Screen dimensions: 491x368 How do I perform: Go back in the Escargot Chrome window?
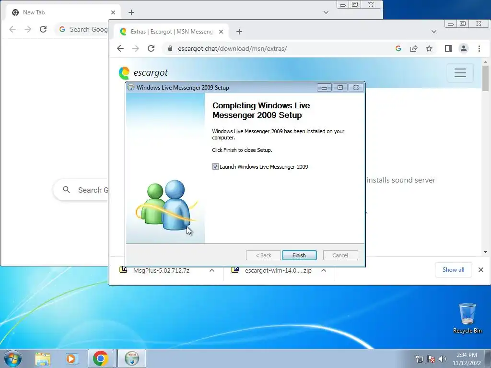(120, 48)
